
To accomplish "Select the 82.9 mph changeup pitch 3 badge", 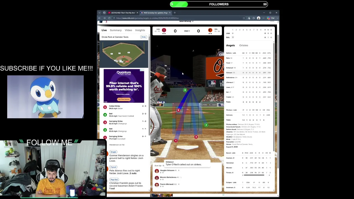I will 105,122.
